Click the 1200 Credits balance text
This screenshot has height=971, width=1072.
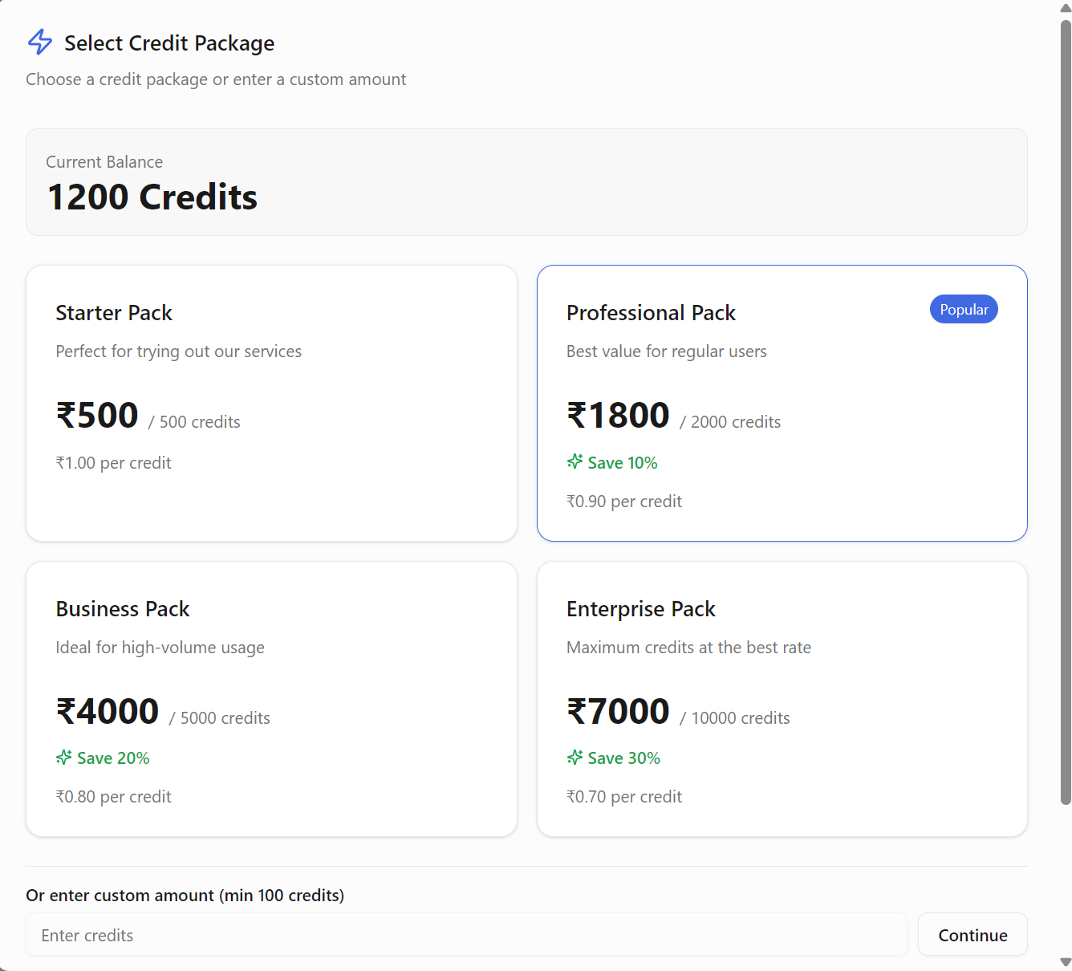(x=152, y=197)
